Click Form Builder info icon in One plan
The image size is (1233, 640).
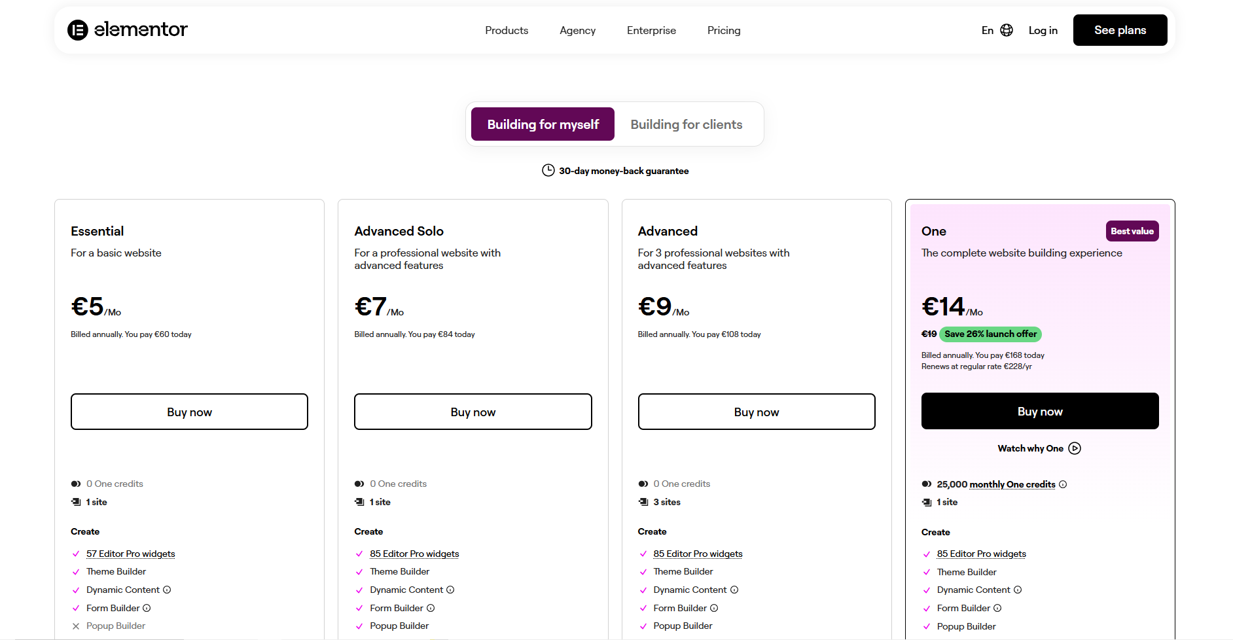997,608
